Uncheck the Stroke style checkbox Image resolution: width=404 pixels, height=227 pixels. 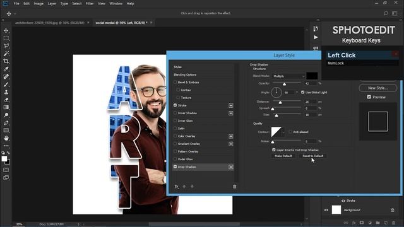(x=175, y=105)
